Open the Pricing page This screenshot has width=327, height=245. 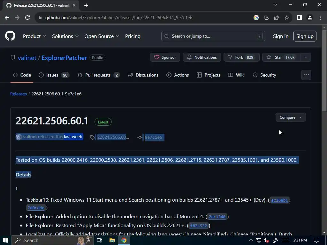(x=133, y=36)
